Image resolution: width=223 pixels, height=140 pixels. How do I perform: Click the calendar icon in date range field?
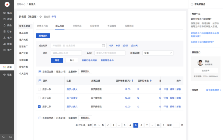point(103,46)
